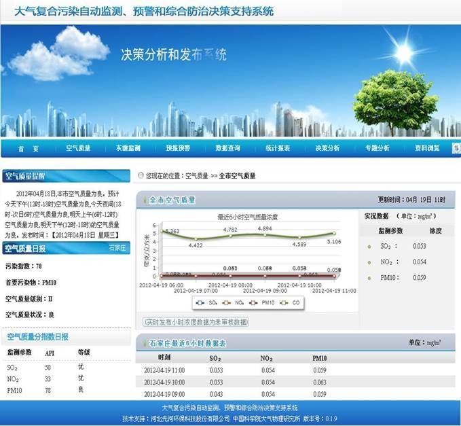This screenshot has height=426, width=461.
Task: Open the 资料浏览 data browsing tab
Action: (427, 148)
